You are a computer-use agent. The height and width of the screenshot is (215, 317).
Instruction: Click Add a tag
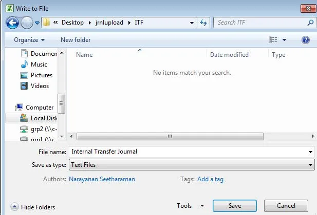210,179
